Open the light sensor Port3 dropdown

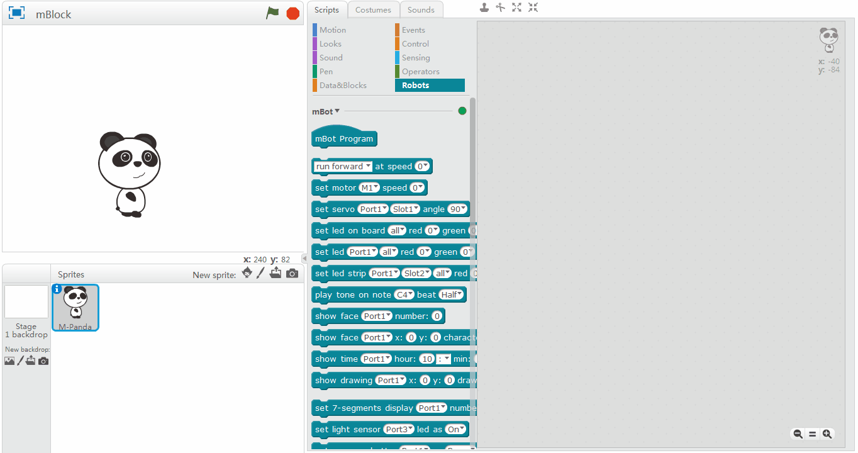pyautogui.click(x=399, y=429)
